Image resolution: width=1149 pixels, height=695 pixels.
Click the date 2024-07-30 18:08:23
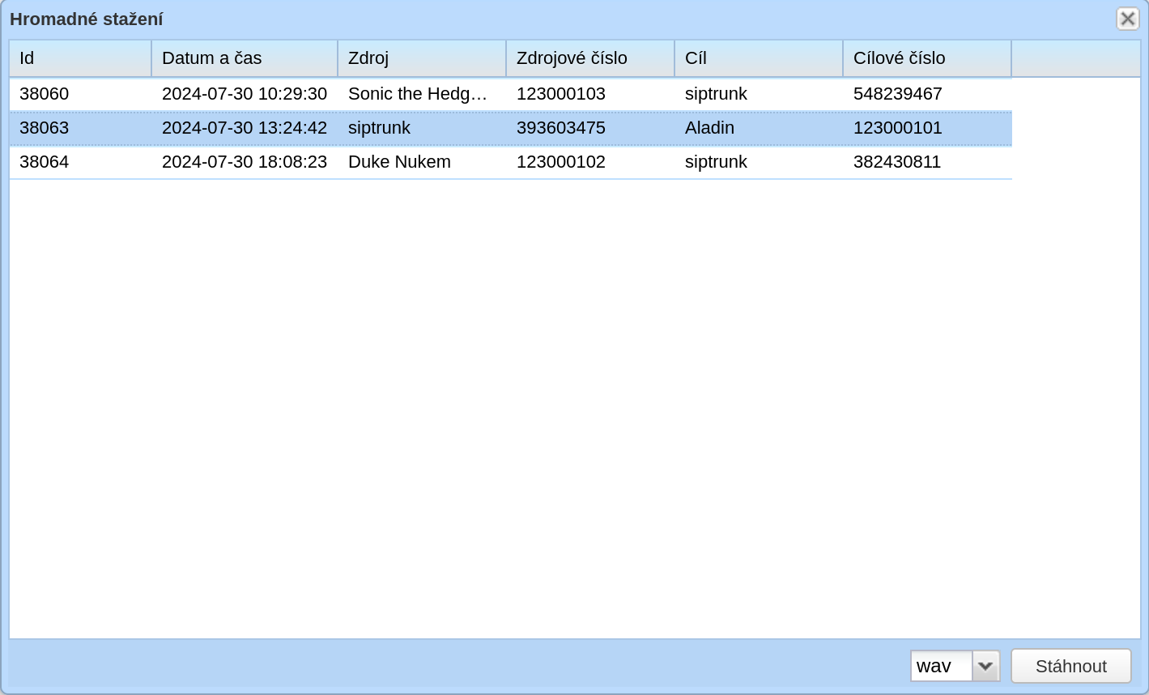click(245, 162)
